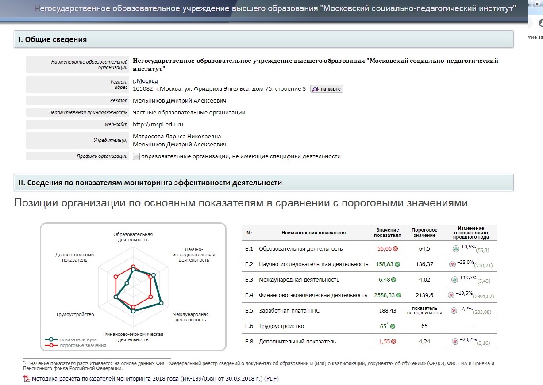Click the 'Наименование показателя' column header
The image size is (543, 385).
click(x=313, y=233)
